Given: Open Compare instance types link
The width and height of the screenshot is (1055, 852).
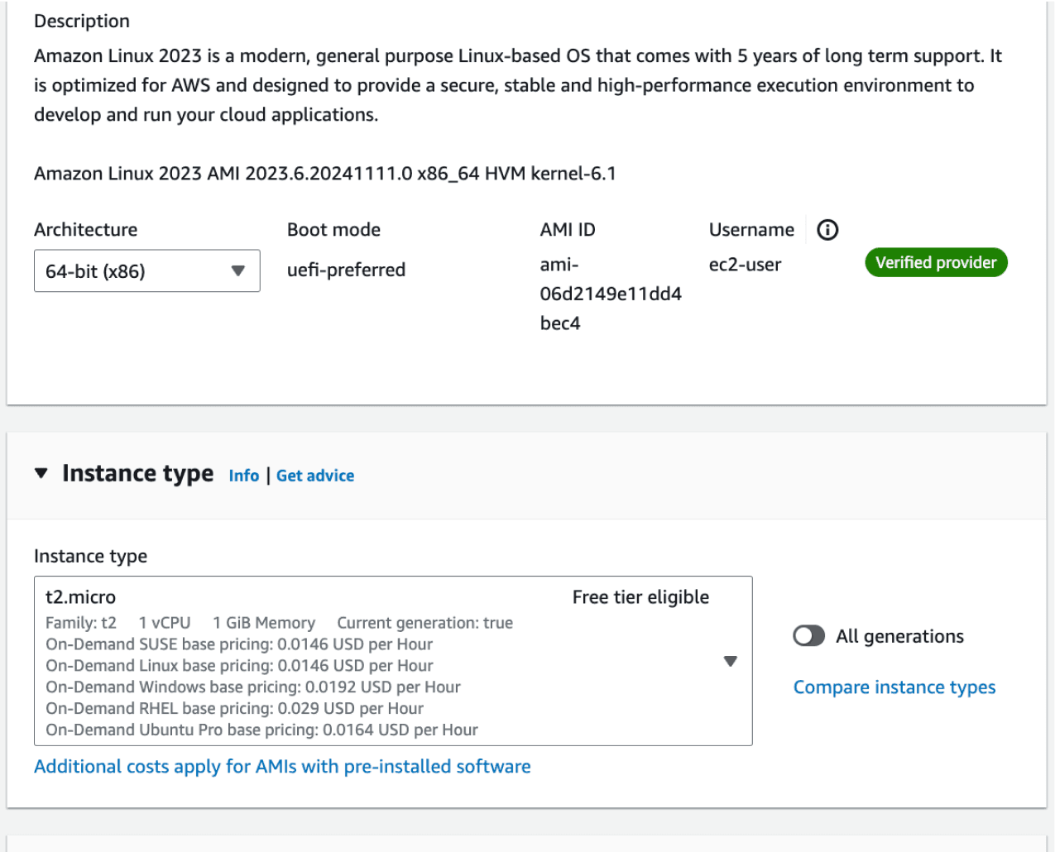Looking at the screenshot, I should [894, 687].
